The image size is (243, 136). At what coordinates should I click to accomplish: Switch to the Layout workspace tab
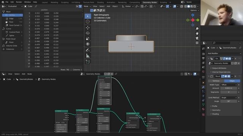pyautogui.click(x=45, y=2)
